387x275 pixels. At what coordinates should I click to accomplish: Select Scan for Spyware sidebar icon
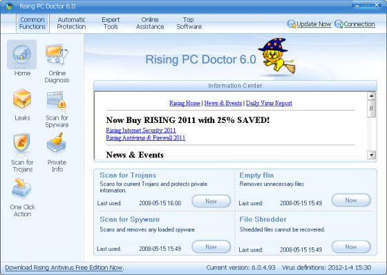pos(57,100)
